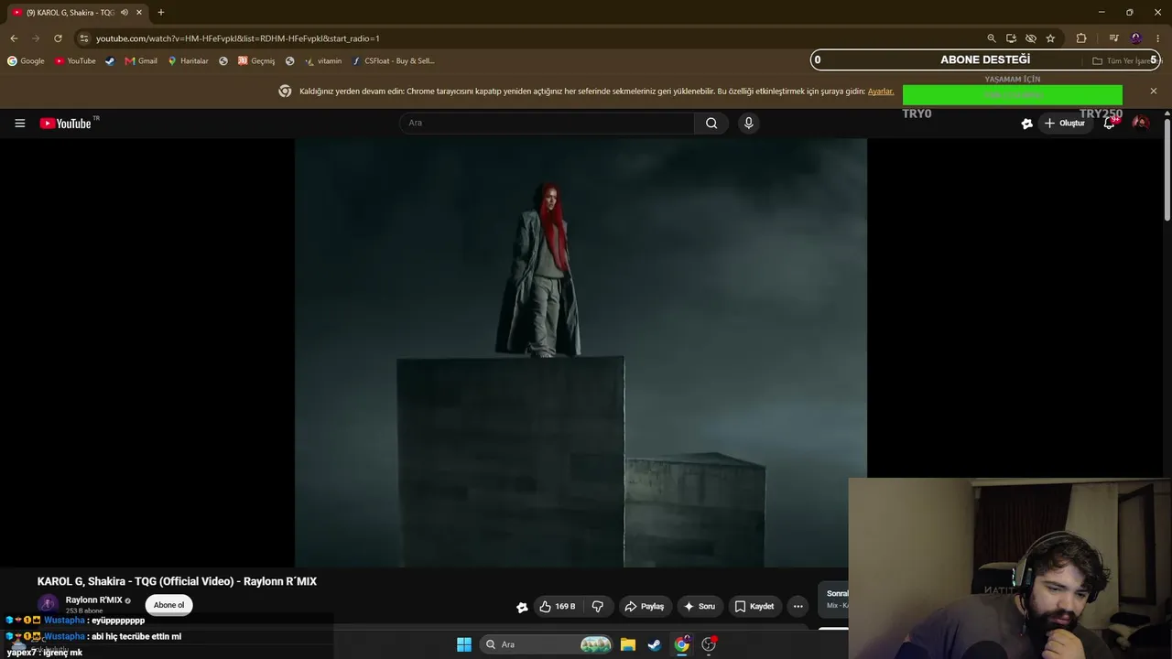Screen dimensions: 1172x659
Task: Open the Haritalar maps bookmark
Action: coord(188,61)
